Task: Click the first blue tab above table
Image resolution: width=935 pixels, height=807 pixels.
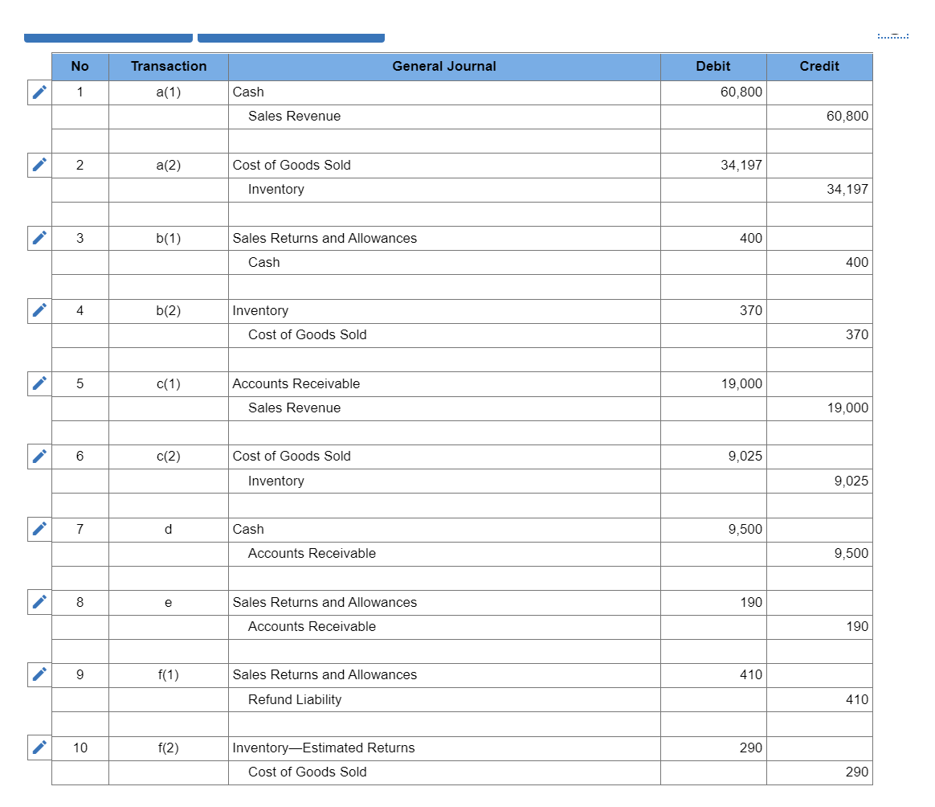Action: tap(108, 39)
